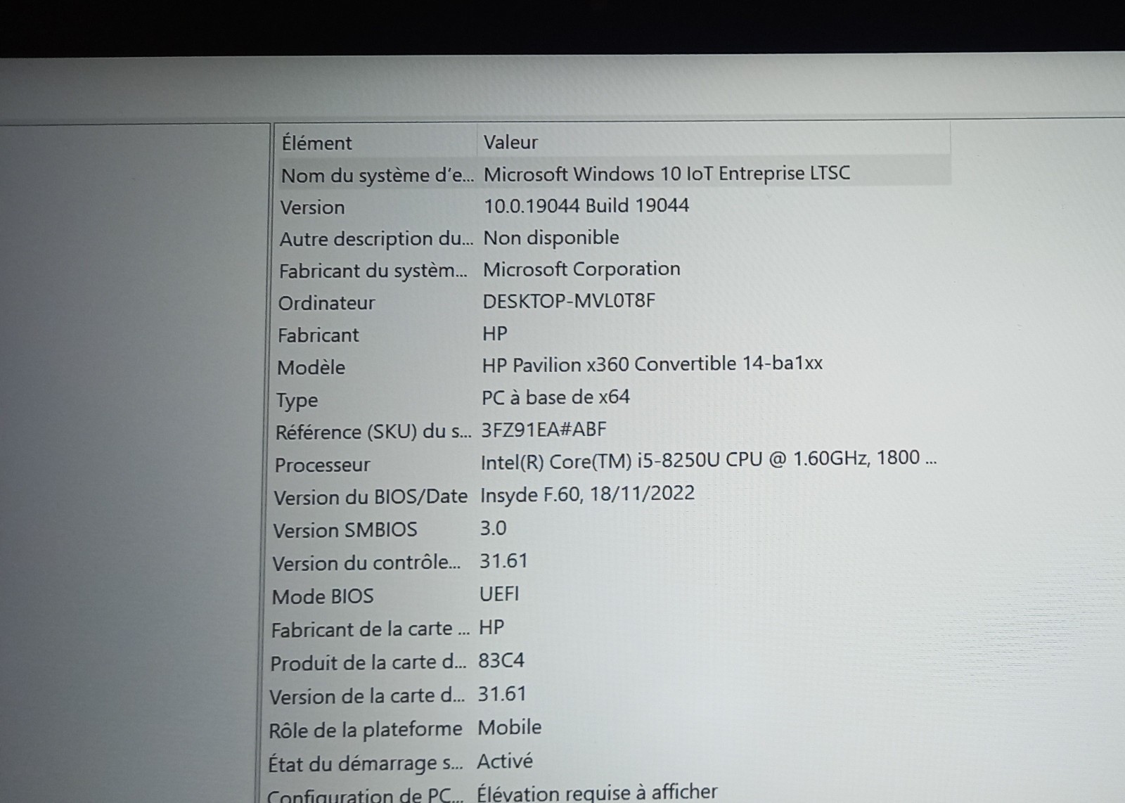Select value "Microsoft Windows 10 IoT Entreprise LTSC"
This screenshot has width=1125, height=803.
tap(667, 174)
